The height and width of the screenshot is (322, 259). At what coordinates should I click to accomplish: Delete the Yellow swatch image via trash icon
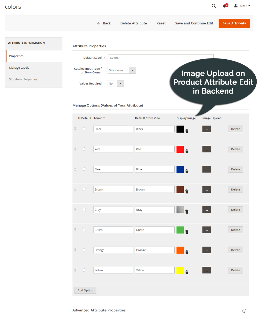pyautogui.click(x=187, y=272)
